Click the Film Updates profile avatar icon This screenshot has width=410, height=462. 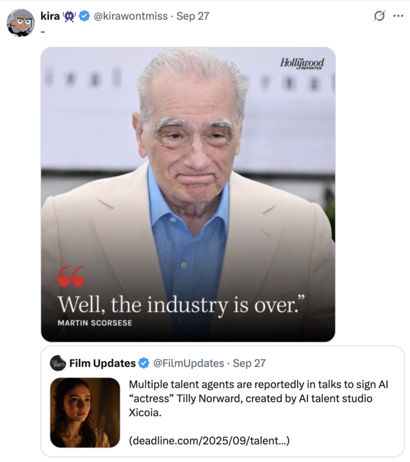click(x=58, y=362)
